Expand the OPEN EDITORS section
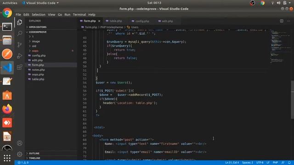Screen dimensions: 294x165 (38, 27)
